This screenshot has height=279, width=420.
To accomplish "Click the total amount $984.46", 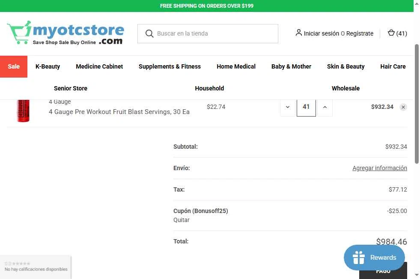I will [x=391, y=242].
